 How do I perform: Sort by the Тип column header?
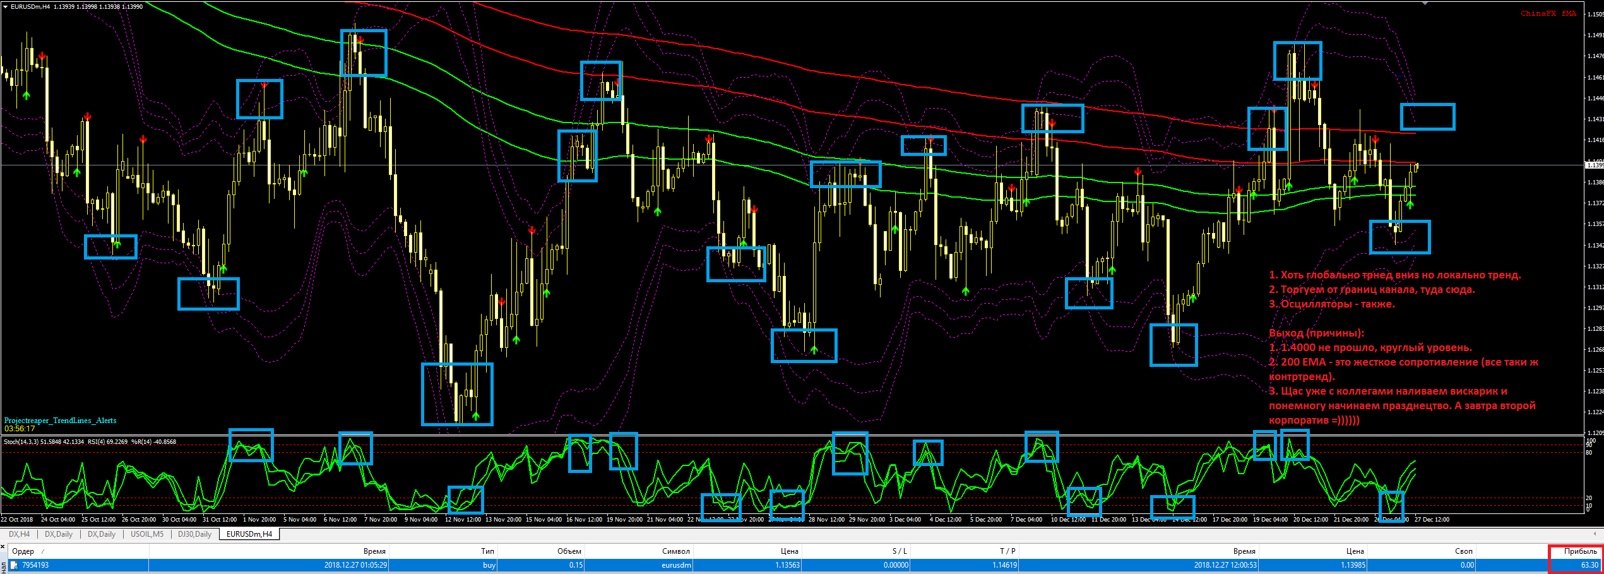487,551
